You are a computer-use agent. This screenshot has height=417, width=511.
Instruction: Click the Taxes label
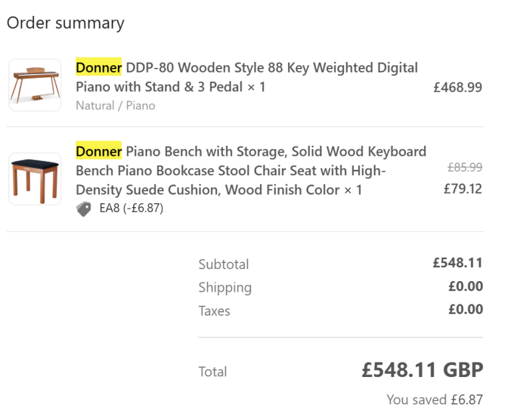click(214, 311)
